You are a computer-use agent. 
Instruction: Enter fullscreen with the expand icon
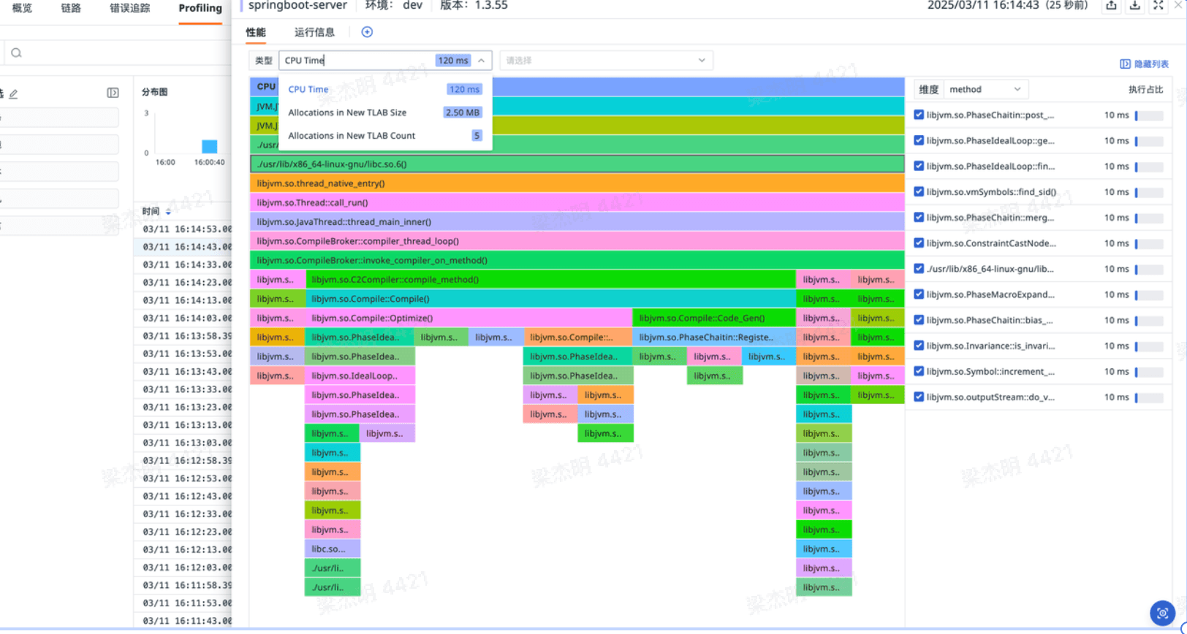(x=1158, y=6)
